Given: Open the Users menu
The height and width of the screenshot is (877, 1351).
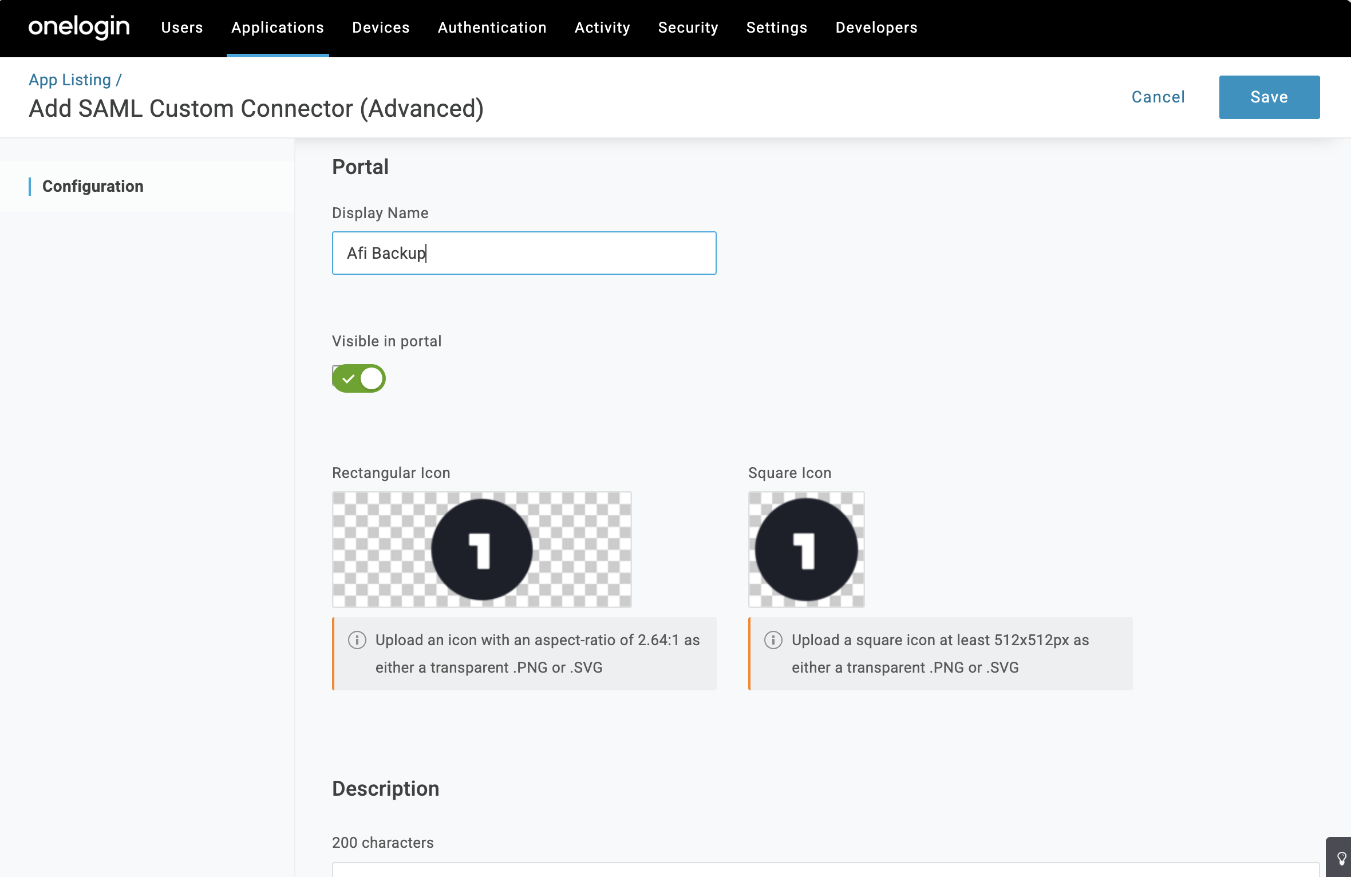Looking at the screenshot, I should tap(182, 27).
